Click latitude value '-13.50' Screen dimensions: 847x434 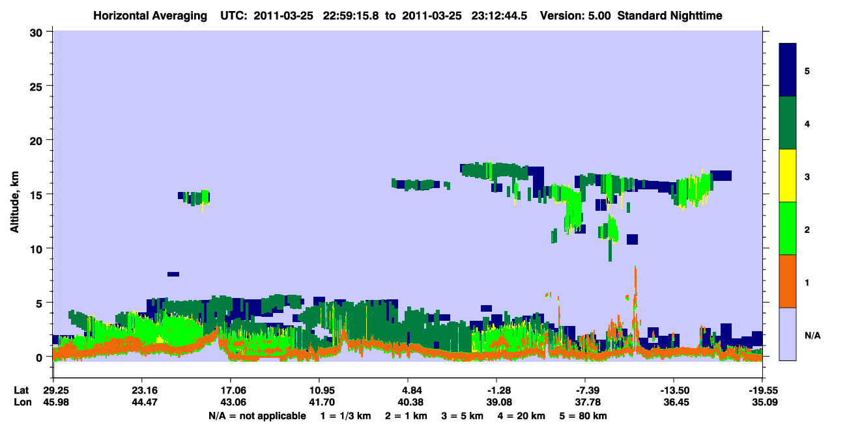(674, 390)
